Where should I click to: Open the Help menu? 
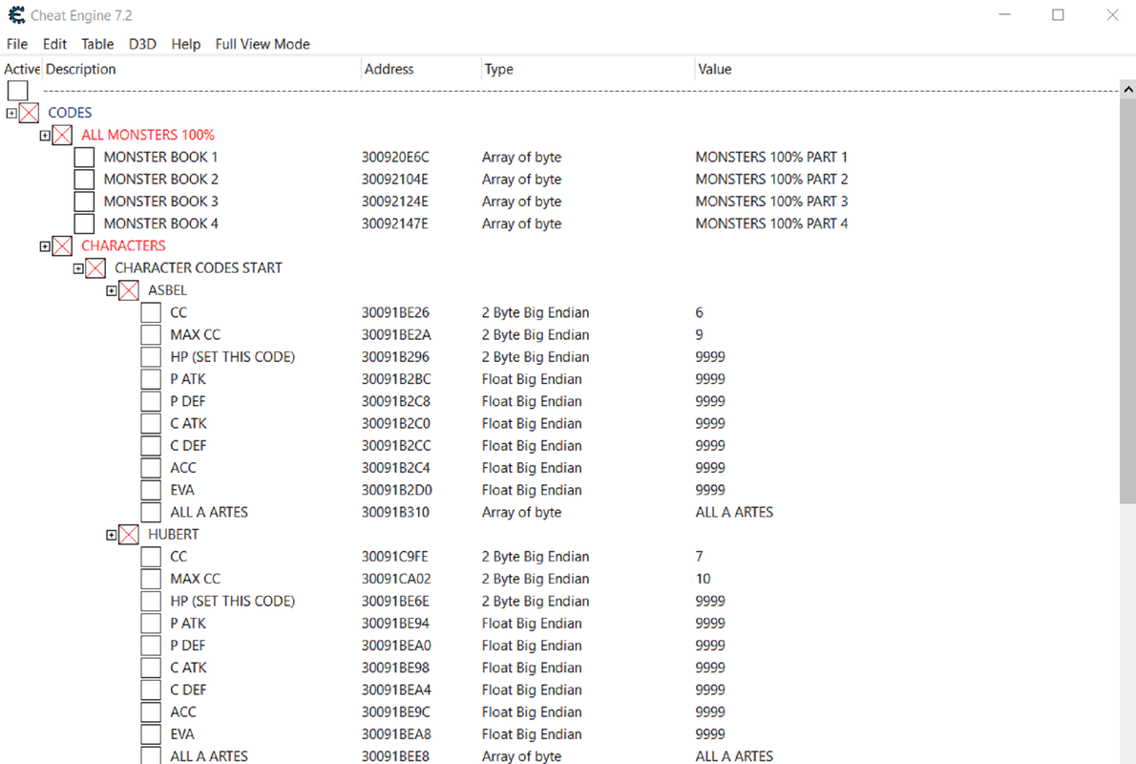(185, 44)
